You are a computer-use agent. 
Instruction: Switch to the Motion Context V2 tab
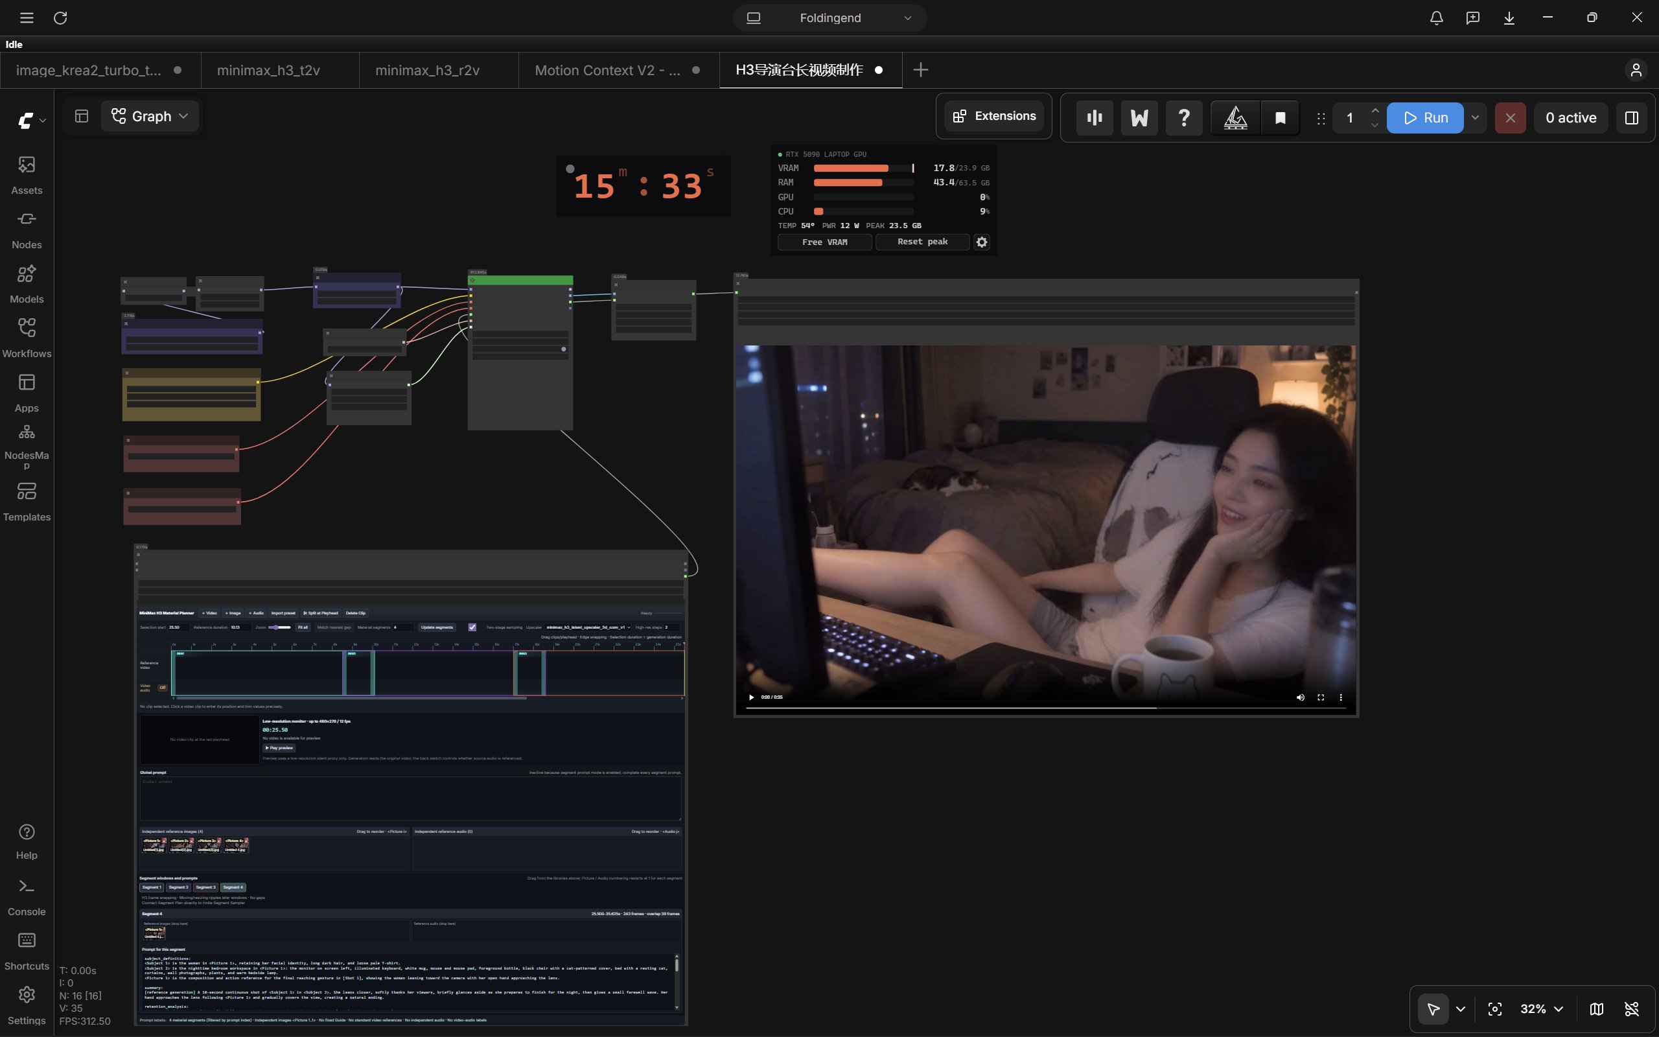click(607, 70)
